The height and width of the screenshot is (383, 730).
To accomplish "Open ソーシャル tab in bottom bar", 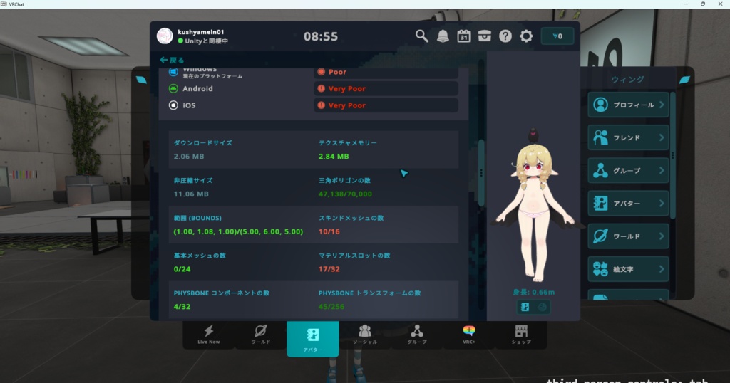I will click(365, 335).
